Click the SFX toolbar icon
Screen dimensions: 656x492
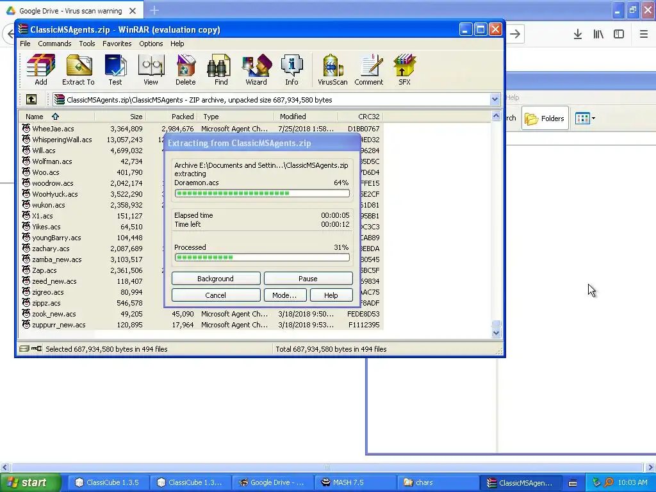point(404,69)
